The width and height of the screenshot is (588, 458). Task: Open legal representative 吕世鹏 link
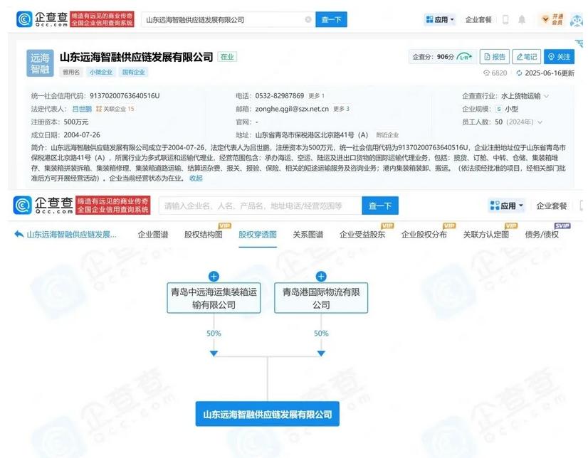(x=82, y=109)
